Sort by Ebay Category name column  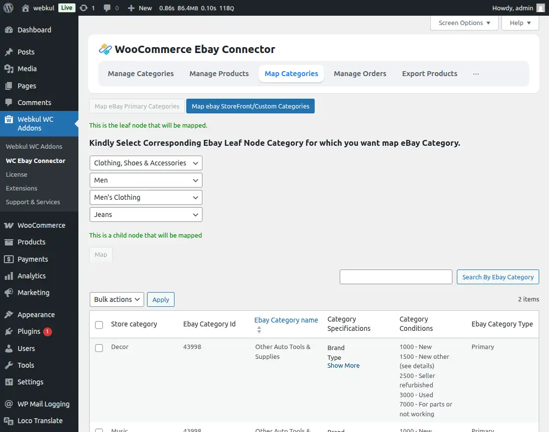pyautogui.click(x=286, y=320)
